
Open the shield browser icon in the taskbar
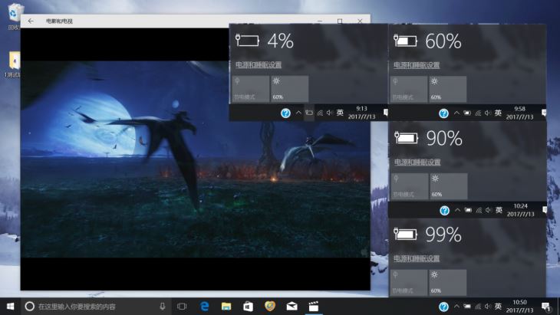[270, 306]
